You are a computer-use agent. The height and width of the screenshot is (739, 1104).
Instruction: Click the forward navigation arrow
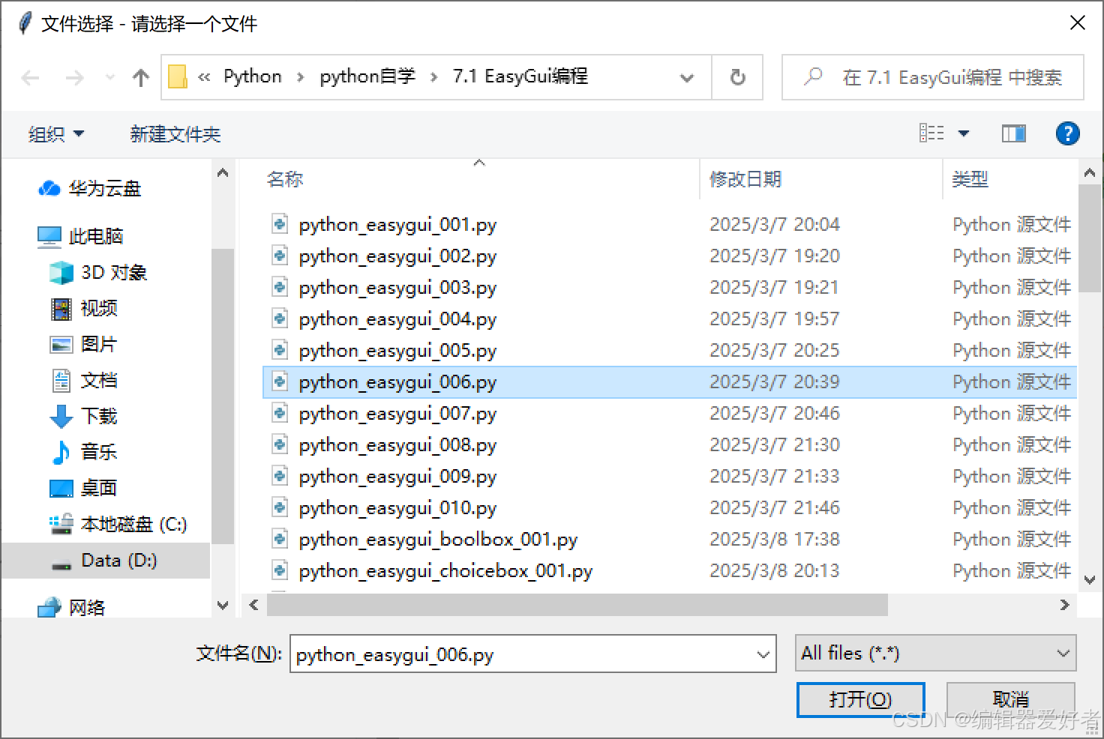click(73, 77)
